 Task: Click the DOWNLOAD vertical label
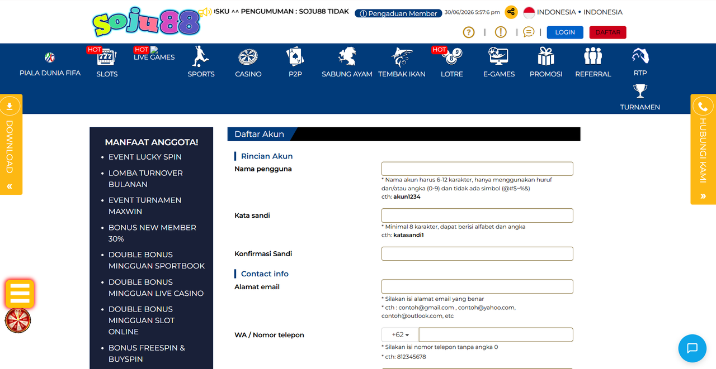coord(10,146)
